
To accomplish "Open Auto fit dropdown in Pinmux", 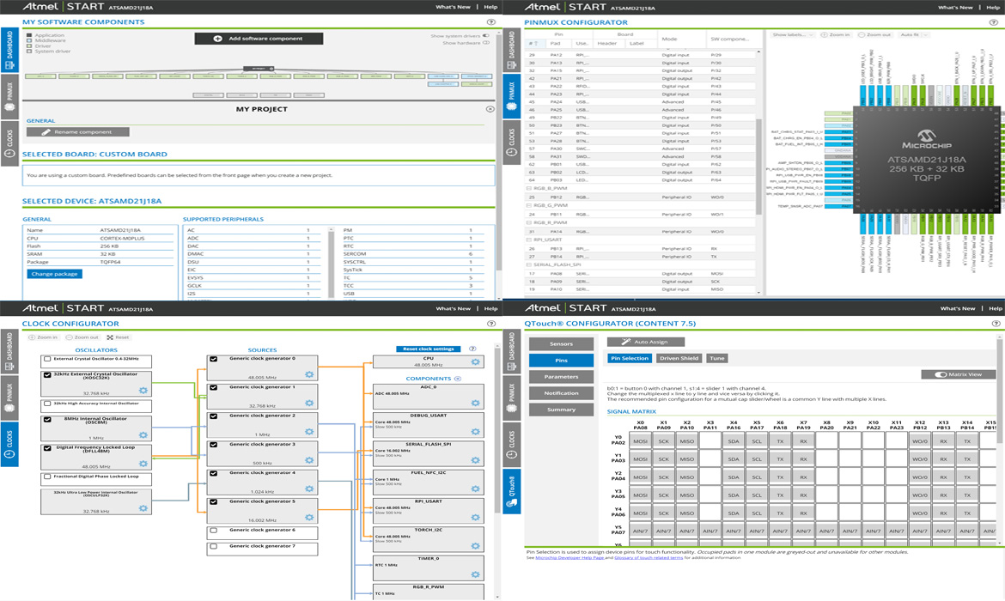I will point(915,34).
